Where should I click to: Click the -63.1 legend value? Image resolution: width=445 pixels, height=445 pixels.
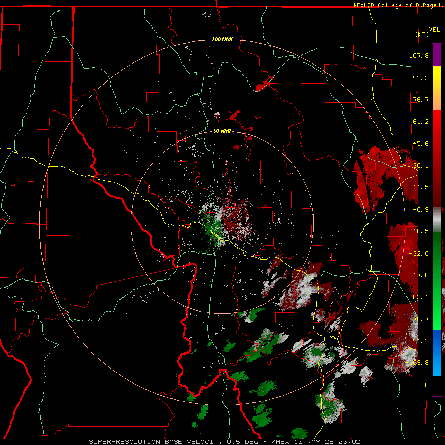point(419,297)
